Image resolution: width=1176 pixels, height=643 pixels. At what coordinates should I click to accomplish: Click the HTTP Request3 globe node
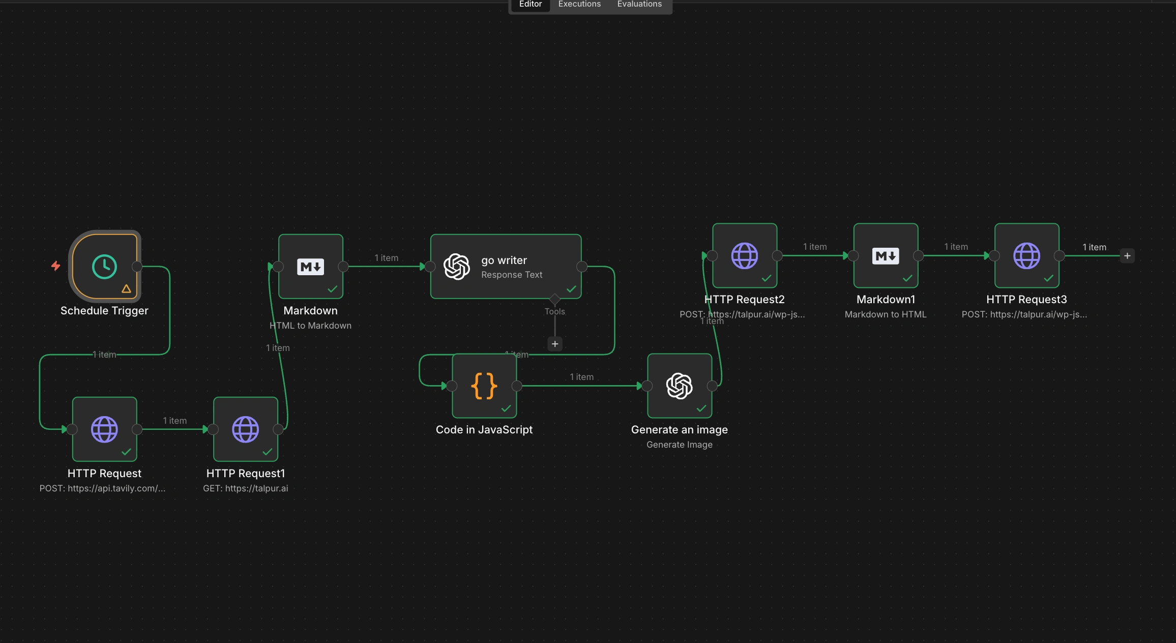point(1026,255)
